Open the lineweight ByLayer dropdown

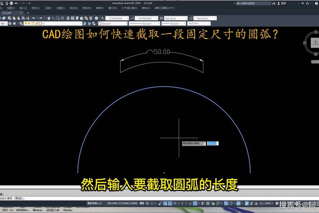174,24
